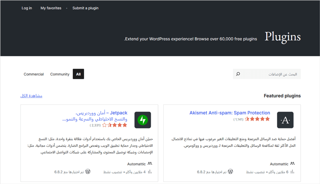Image resolution: width=320 pixels, height=184 pixels.
Task: Open Akismet Anti-spam: Spam Protection title
Action: (229, 113)
